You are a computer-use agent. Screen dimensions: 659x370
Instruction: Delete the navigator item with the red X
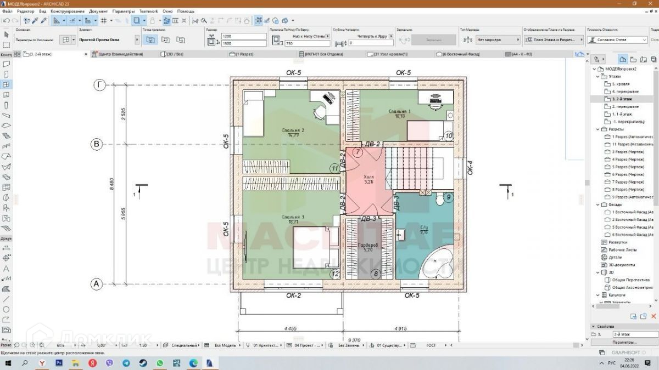pyautogui.click(x=654, y=316)
